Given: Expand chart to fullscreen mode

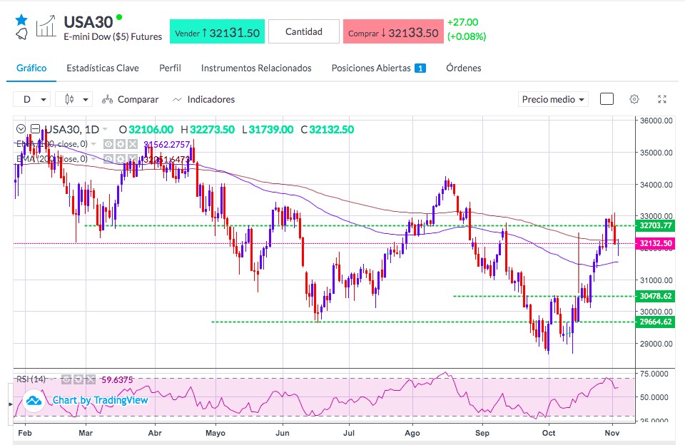Looking at the screenshot, I should point(662,99).
